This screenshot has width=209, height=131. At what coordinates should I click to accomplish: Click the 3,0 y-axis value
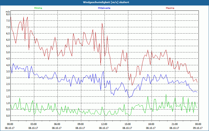(8, 78)
